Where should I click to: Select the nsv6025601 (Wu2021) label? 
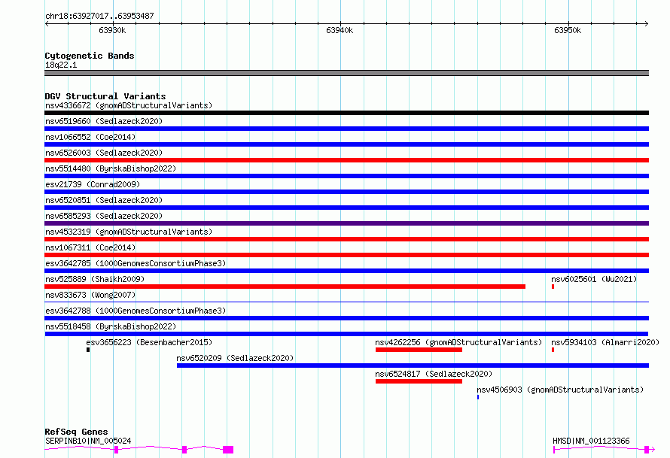594,279
